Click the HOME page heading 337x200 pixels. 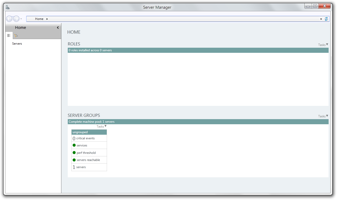point(74,32)
